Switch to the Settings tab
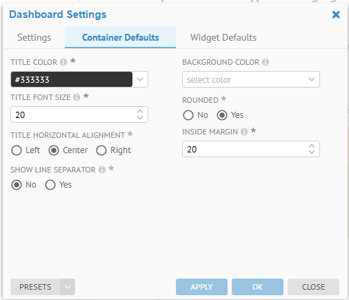 point(34,37)
